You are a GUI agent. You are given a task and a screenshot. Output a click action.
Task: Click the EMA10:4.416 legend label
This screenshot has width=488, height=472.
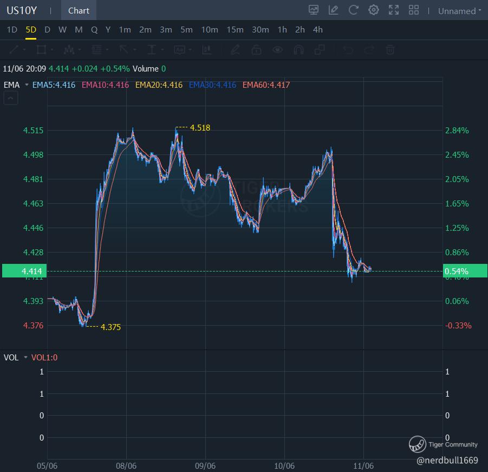coord(105,85)
